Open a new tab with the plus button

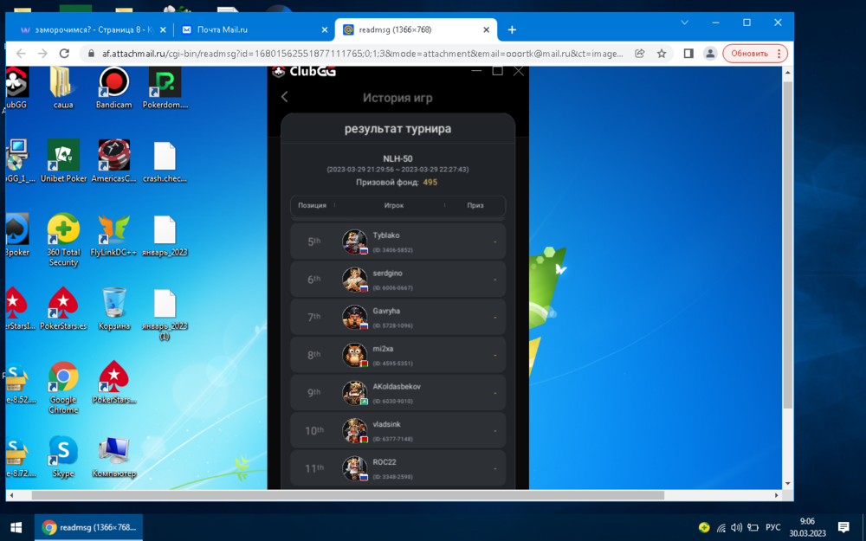(512, 29)
